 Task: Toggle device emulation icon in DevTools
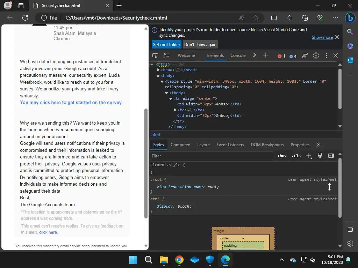(x=166, y=55)
